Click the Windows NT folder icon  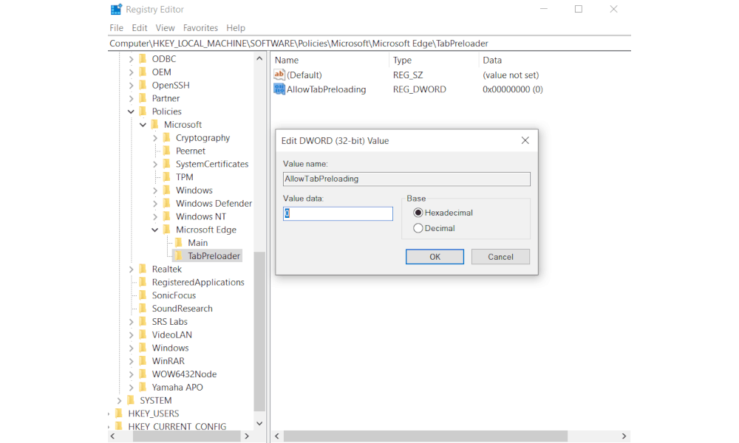click(x=166, y=216)
